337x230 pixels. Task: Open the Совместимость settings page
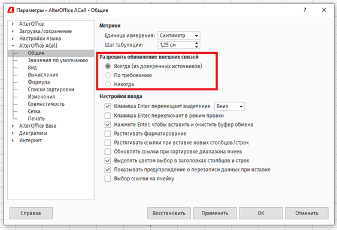click(46, 104)
